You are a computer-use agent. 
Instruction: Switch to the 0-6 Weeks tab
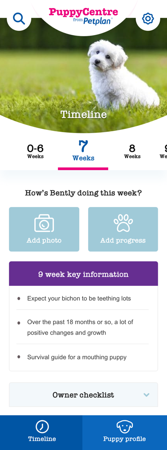35,151
